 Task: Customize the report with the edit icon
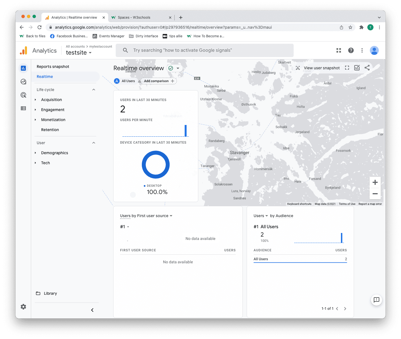pos(357,68)
